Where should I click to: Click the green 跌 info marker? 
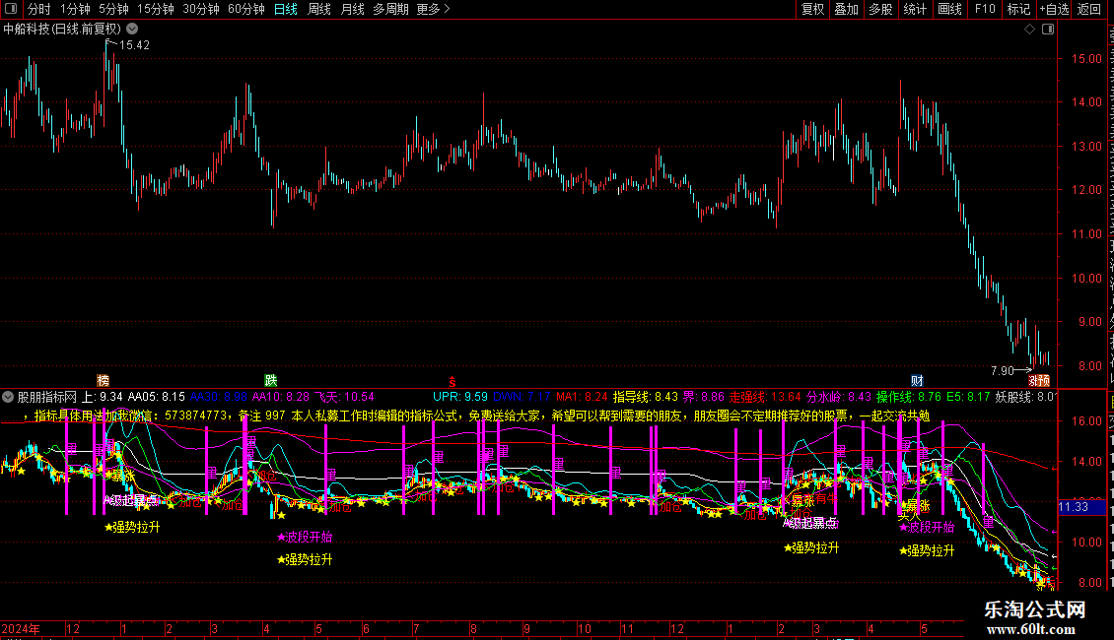point(271,381)
